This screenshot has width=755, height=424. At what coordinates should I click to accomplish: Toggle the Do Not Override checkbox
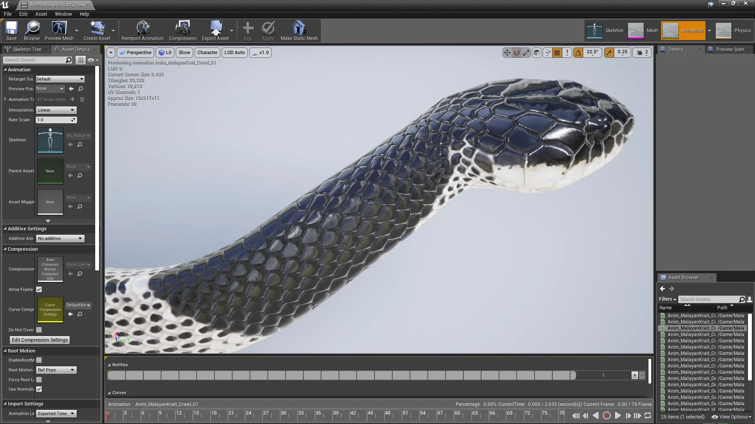coord(39,329)
